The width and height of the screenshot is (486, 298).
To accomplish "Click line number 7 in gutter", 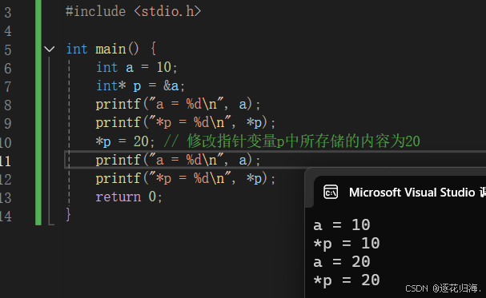I will pos(8,87).
